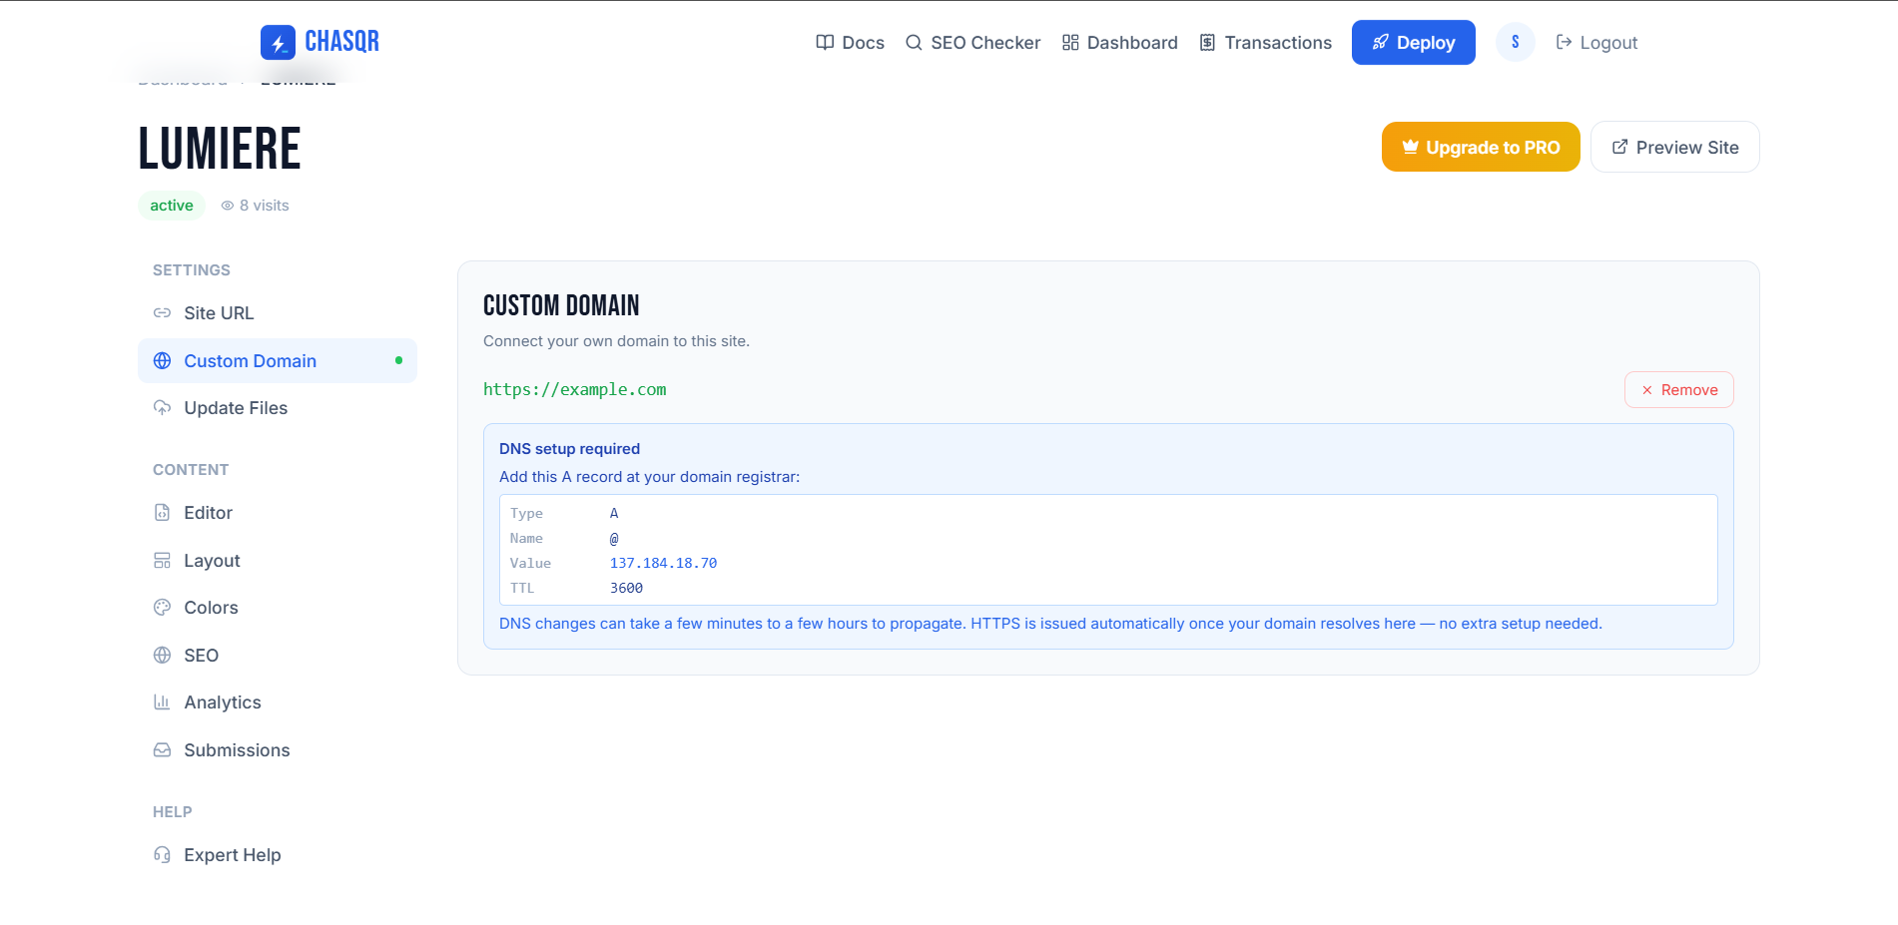Click the Docs book icon
1898x925 pixels.
[825, 42]
